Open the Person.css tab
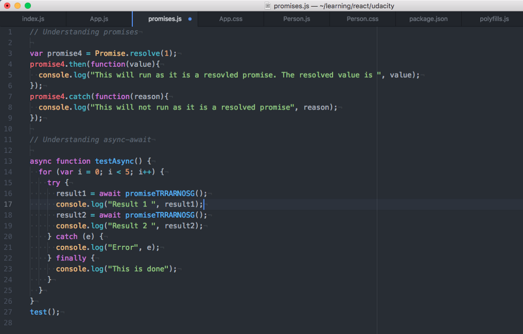The width and height of the screenshot is (523, 334). (362, 18)
